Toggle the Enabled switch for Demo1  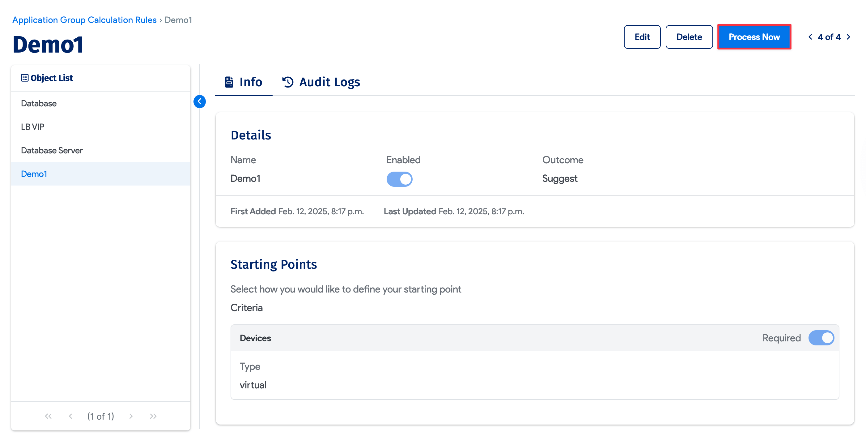click(399, 179)
